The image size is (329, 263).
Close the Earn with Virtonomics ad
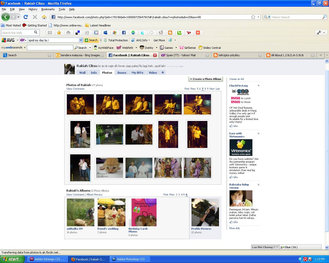259,134
